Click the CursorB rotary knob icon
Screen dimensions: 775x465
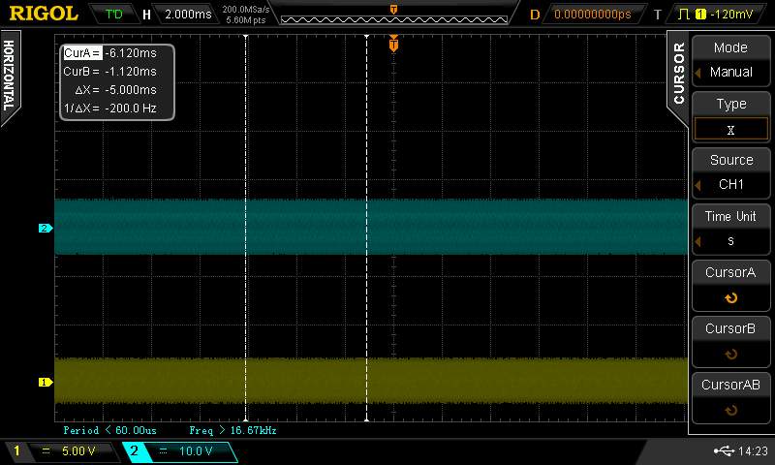(730, 354)
